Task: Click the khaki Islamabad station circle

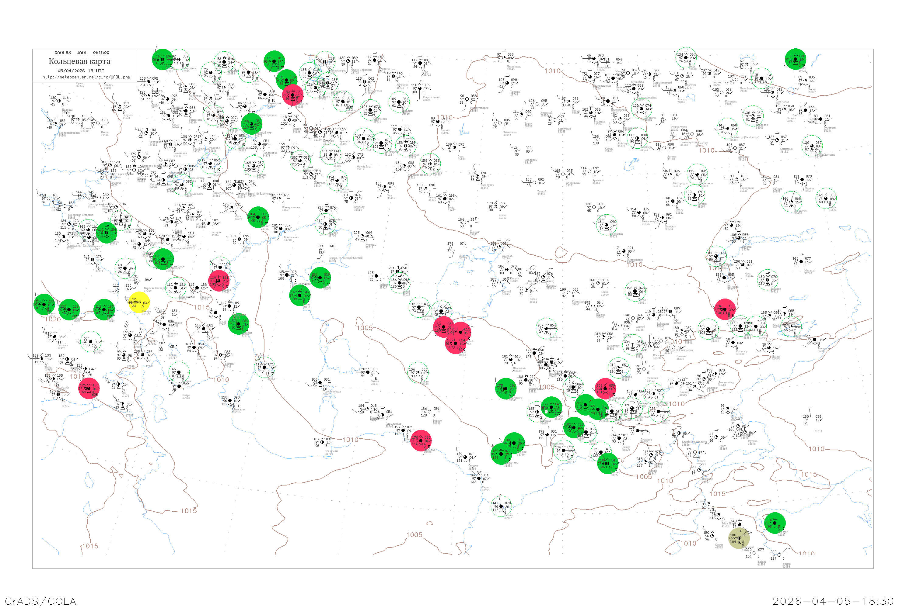Action: (739, 538)
